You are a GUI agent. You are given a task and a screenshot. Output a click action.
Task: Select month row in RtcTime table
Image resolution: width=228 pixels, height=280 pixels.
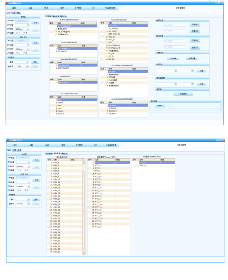[73, 103]
